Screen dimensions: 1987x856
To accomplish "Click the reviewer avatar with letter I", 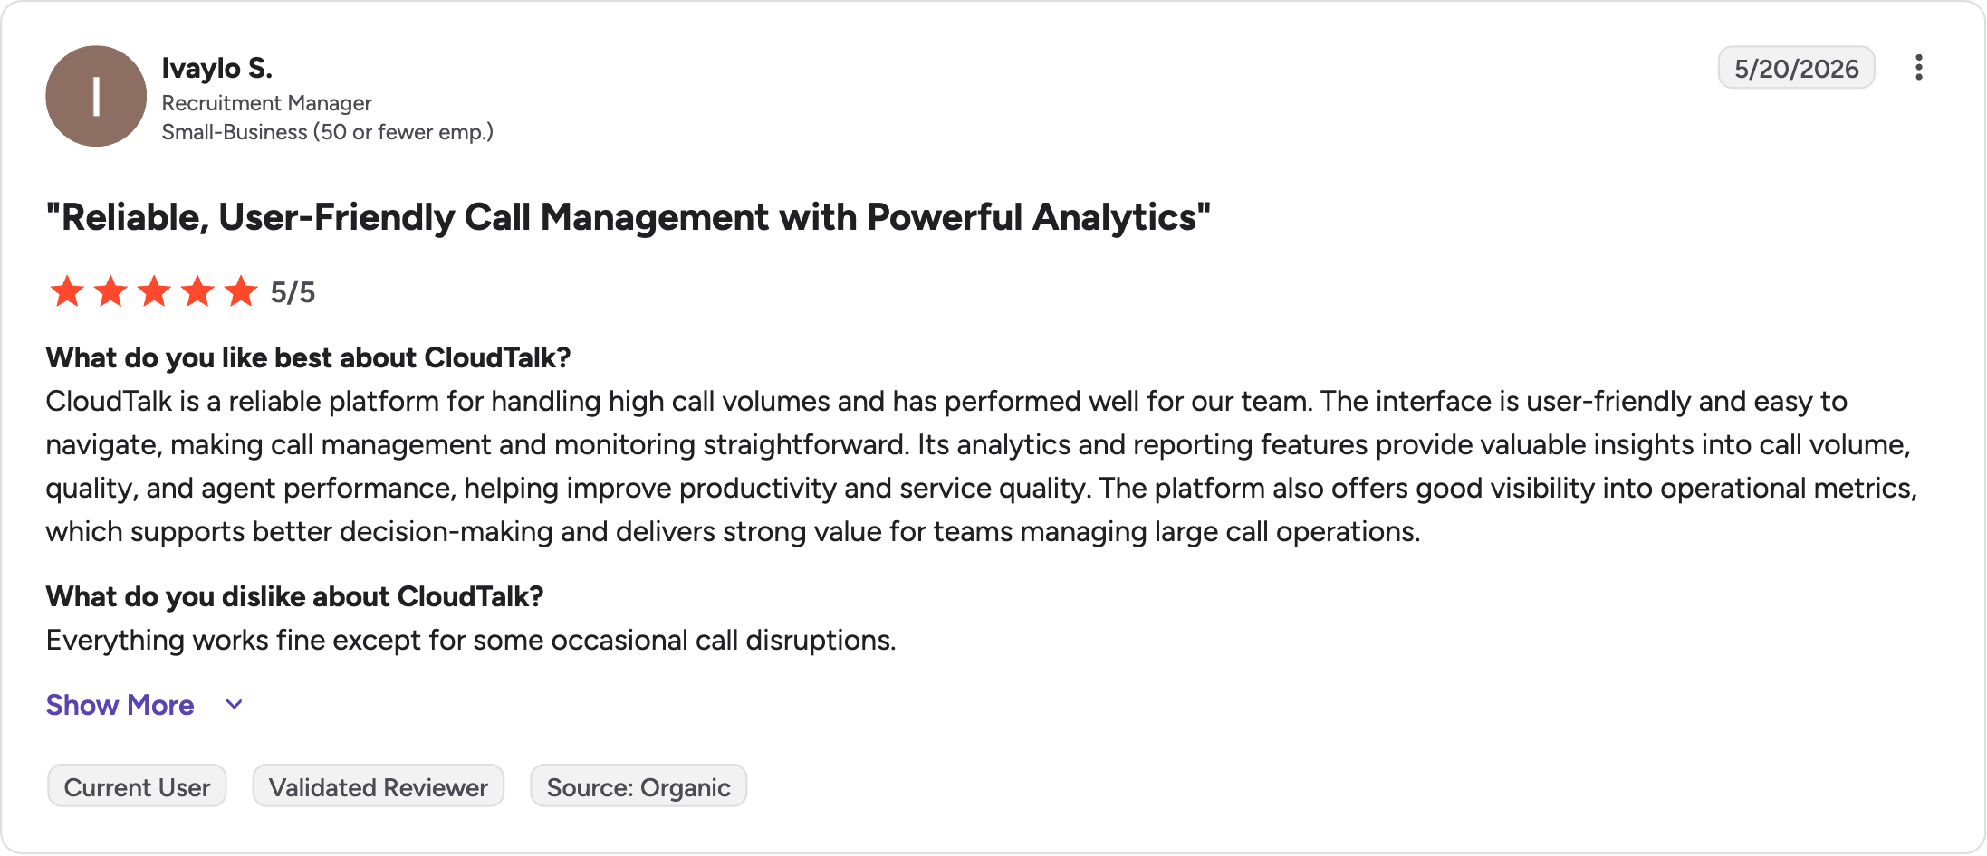I will [x=96, y=96].
